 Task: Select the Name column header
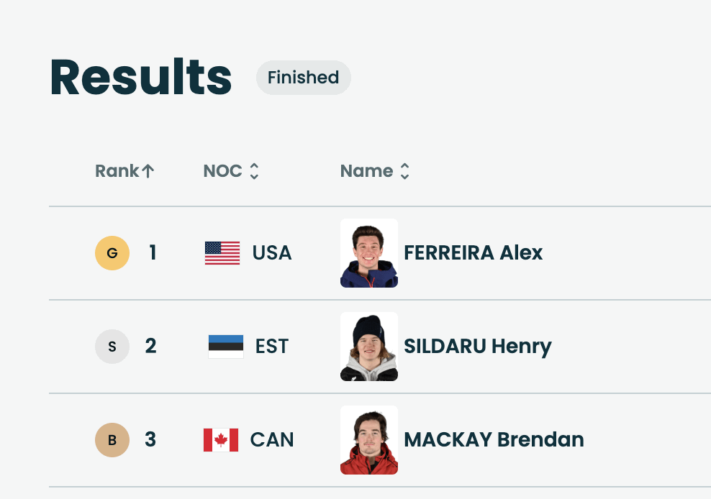367,171
